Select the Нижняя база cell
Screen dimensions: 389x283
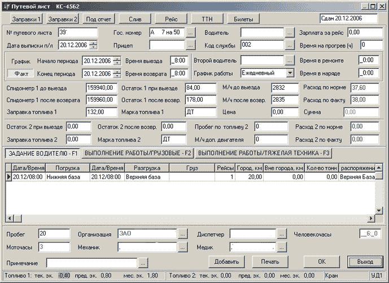67,177
